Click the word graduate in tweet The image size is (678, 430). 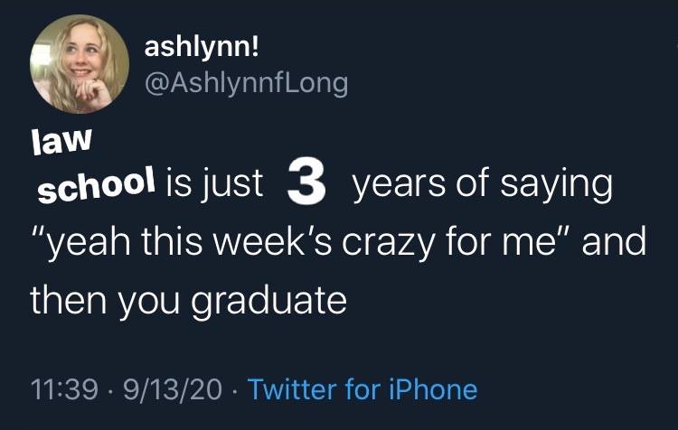click(280, 301)
